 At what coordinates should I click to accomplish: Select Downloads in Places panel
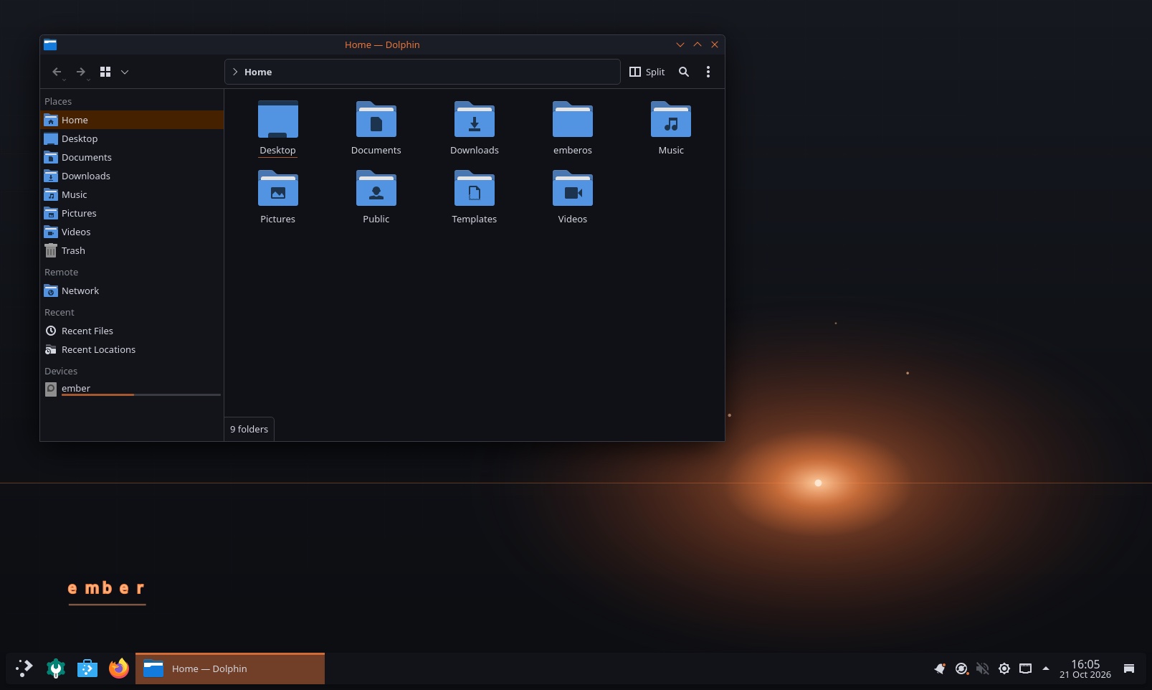click(132, 176)
